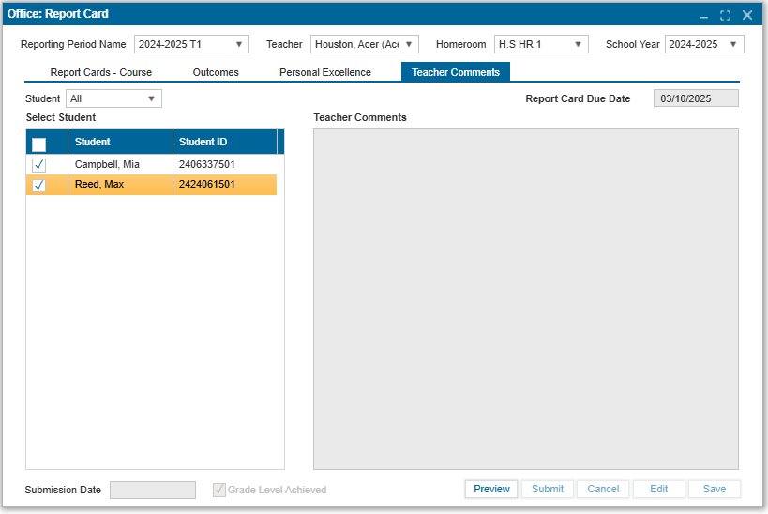
Task: Go to the Outcomes tab
Action: pyautogui.click(x=216, y=72)
